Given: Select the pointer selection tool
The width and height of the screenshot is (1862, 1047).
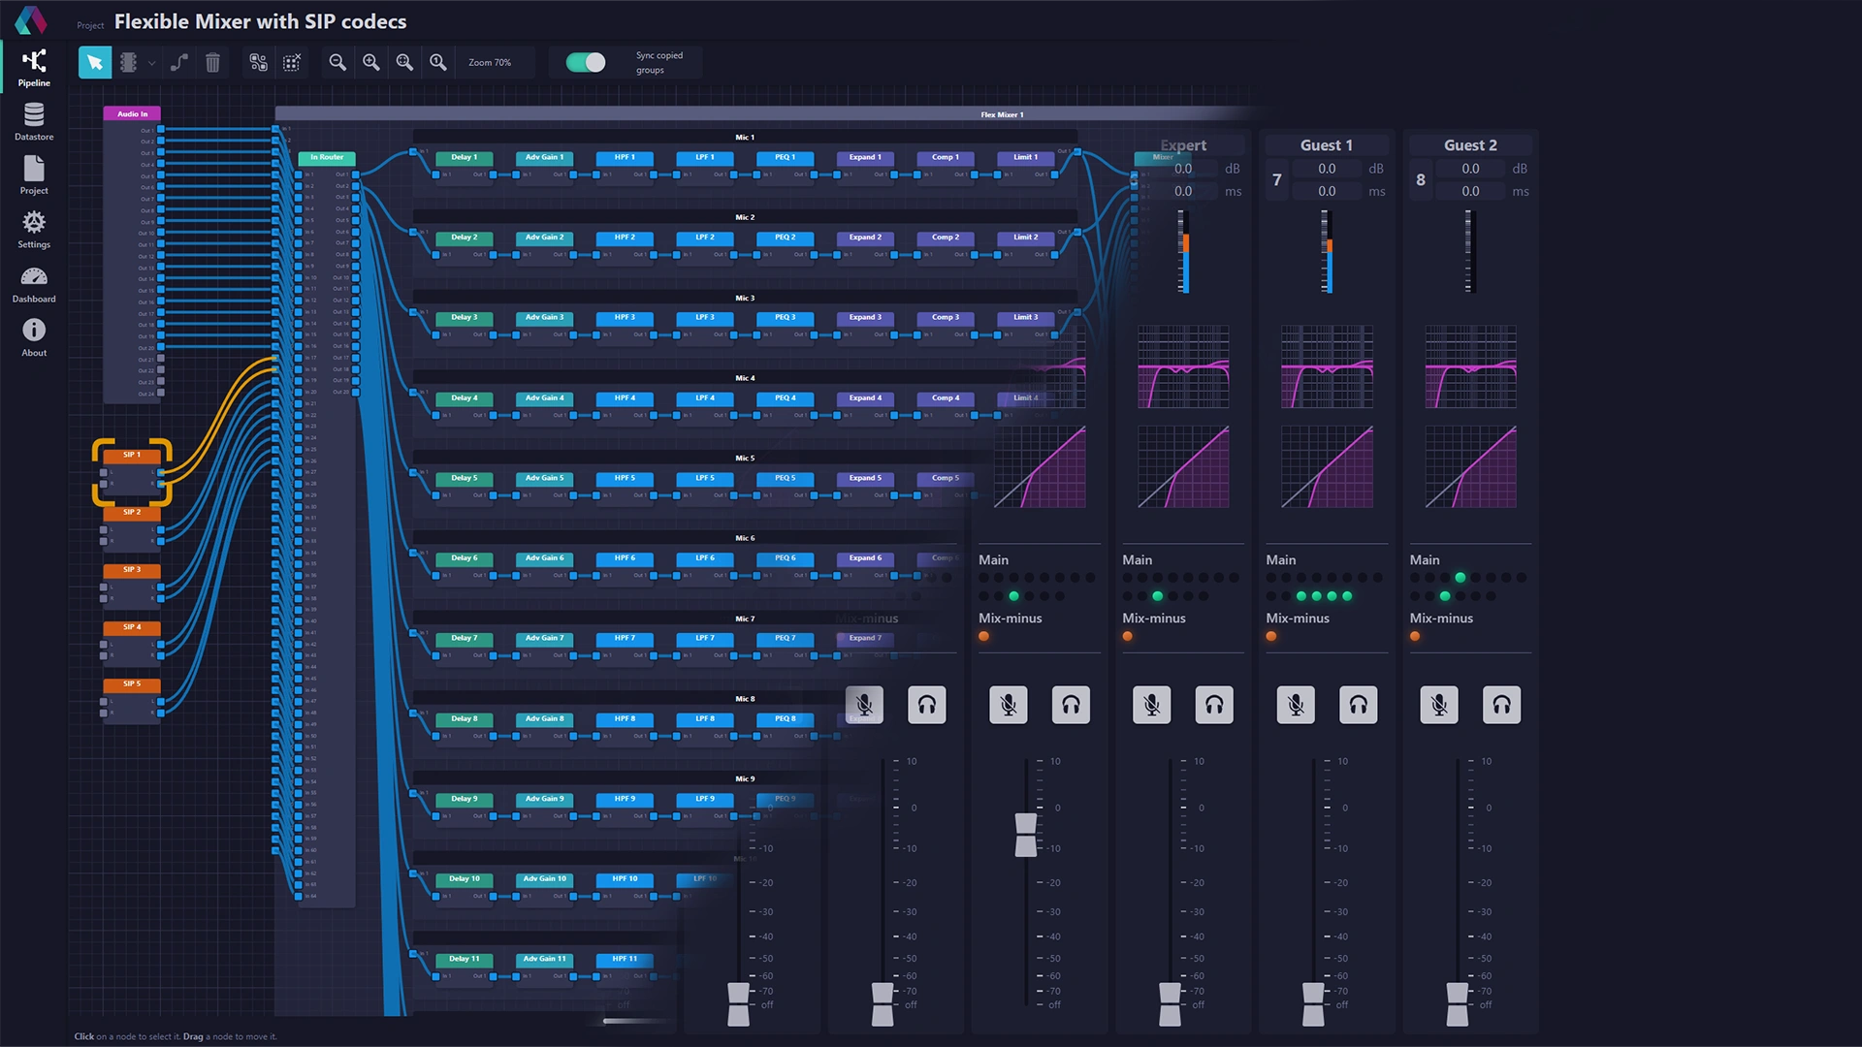Looking at the screenshot, I should tap(94, 63).
